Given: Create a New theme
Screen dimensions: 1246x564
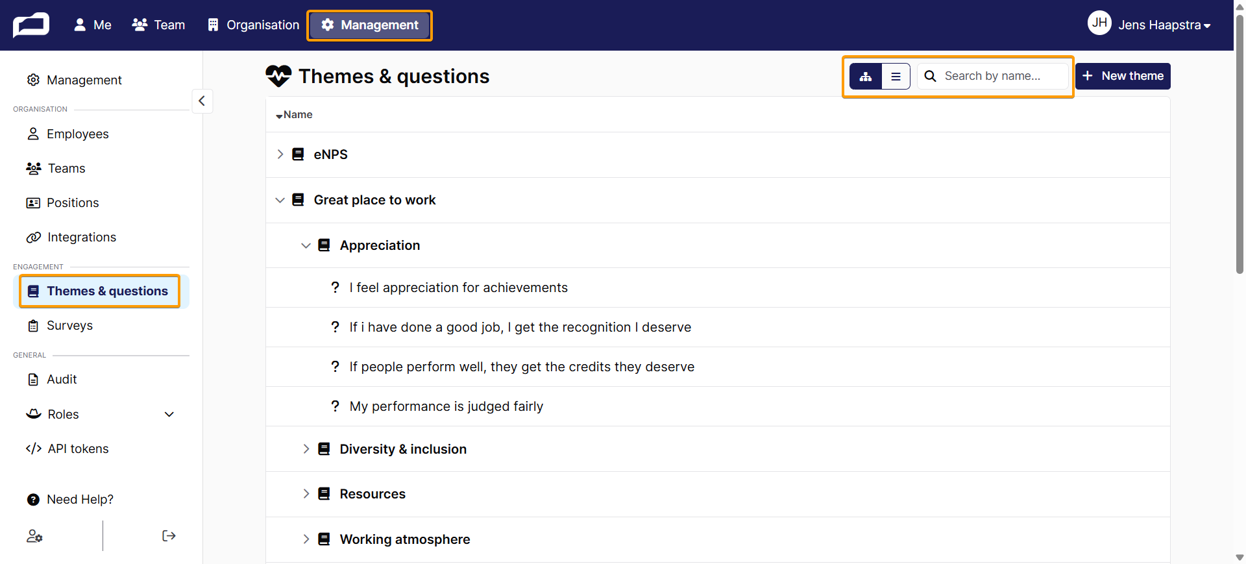Looking at the screenshot, I should click(x=1123, y=76).
